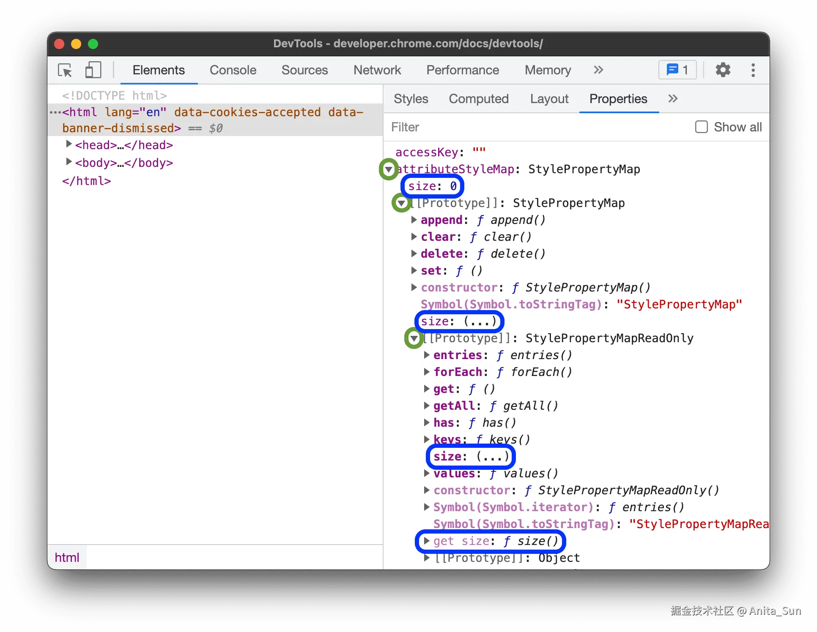Click the green fullscreen window button
The image size is (817, 632).
93,44
